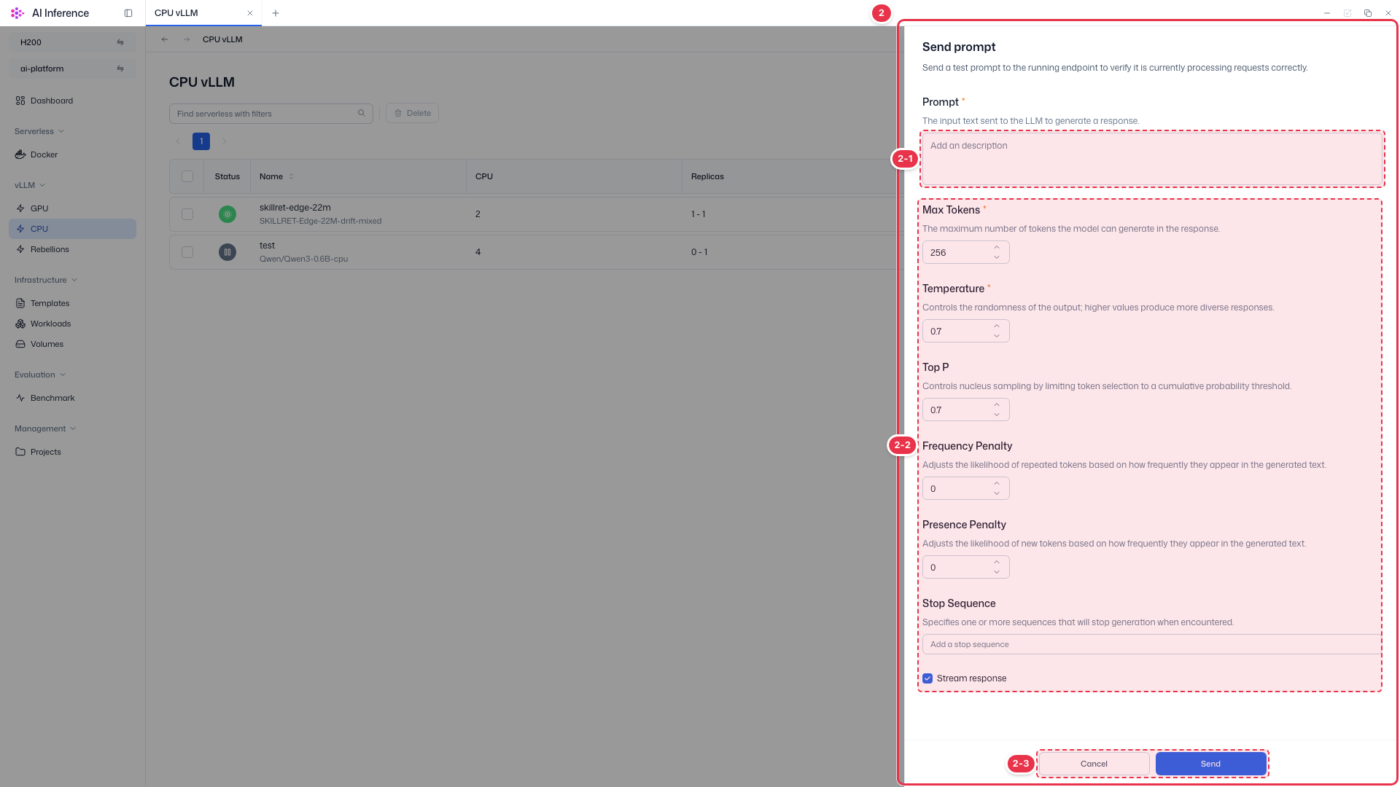Collapse the sidebar with the panel icon
1400x787 pixels.
click(x=128, y=13)
